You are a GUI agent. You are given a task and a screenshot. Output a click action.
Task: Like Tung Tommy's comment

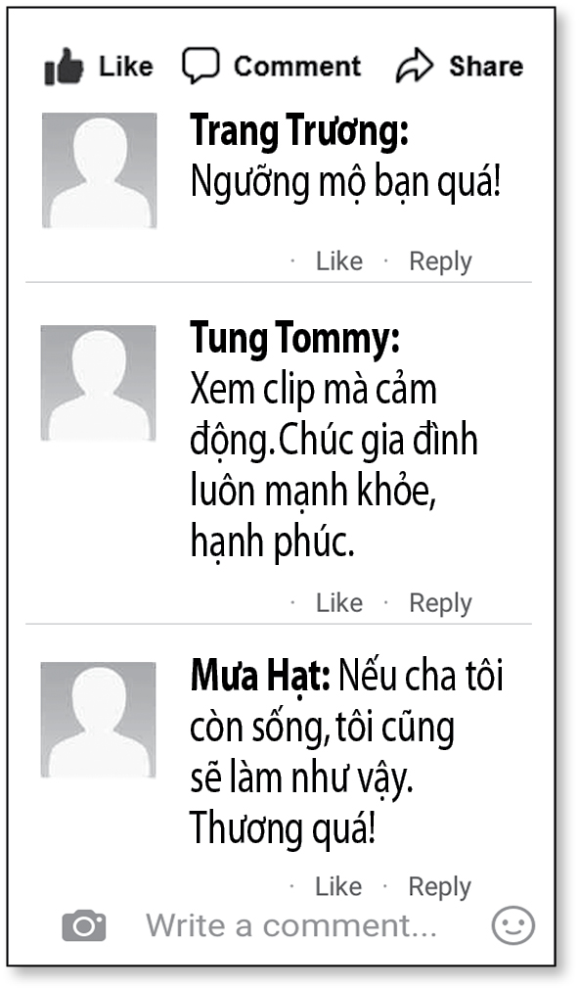pyautogui.click(x=338, y=603)
